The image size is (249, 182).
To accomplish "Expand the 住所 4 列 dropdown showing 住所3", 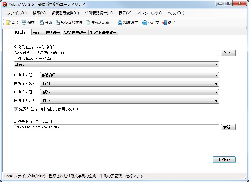I will click(216, 101).
